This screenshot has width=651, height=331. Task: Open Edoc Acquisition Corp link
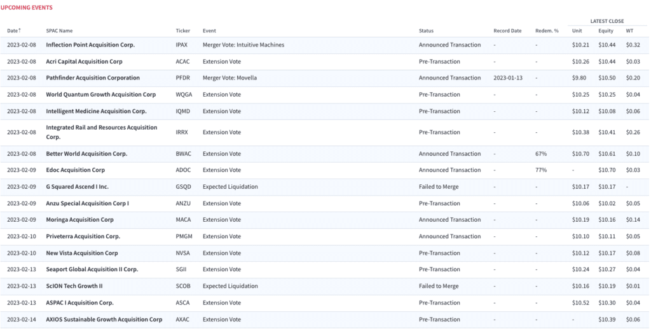click(76, 170)
